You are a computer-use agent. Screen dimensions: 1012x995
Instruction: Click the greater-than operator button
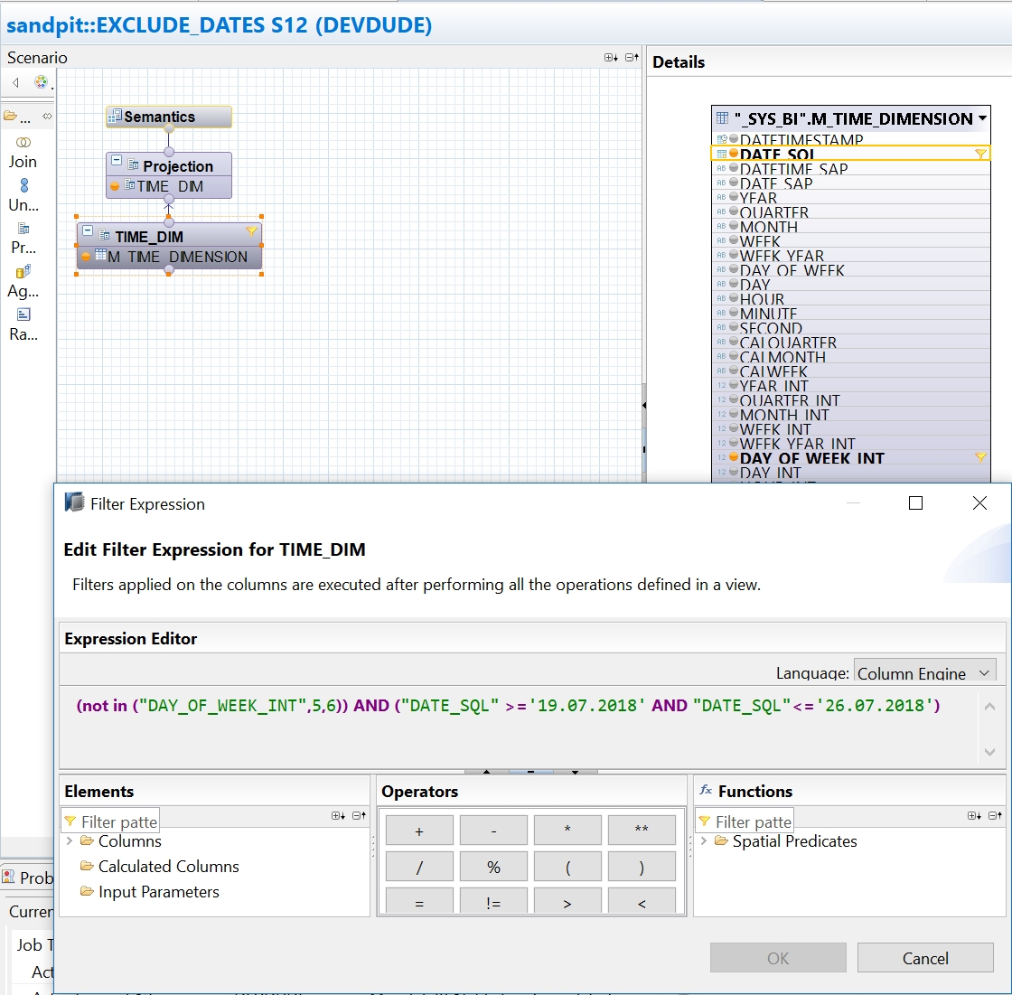(567, 901)
